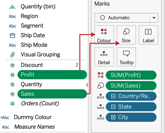Click the Colour marks card button
This screenshot has width=165, height=133.
pyautogui.click(x=104, y=35)
